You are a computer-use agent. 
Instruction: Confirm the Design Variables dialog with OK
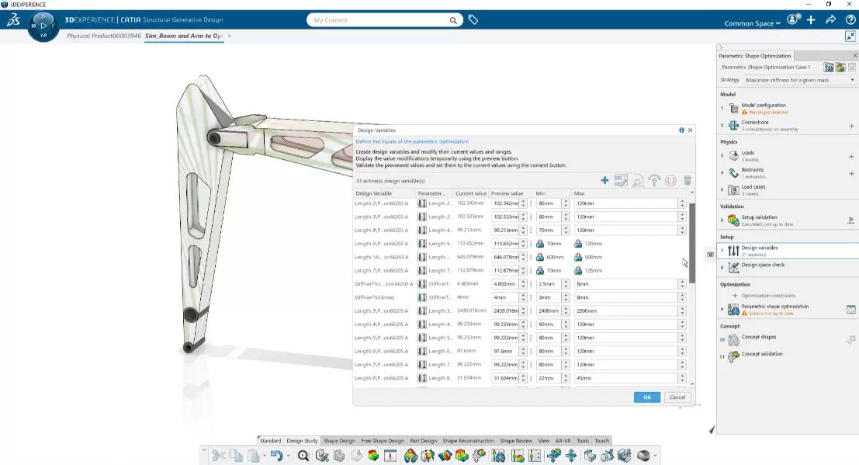[646, 397]
